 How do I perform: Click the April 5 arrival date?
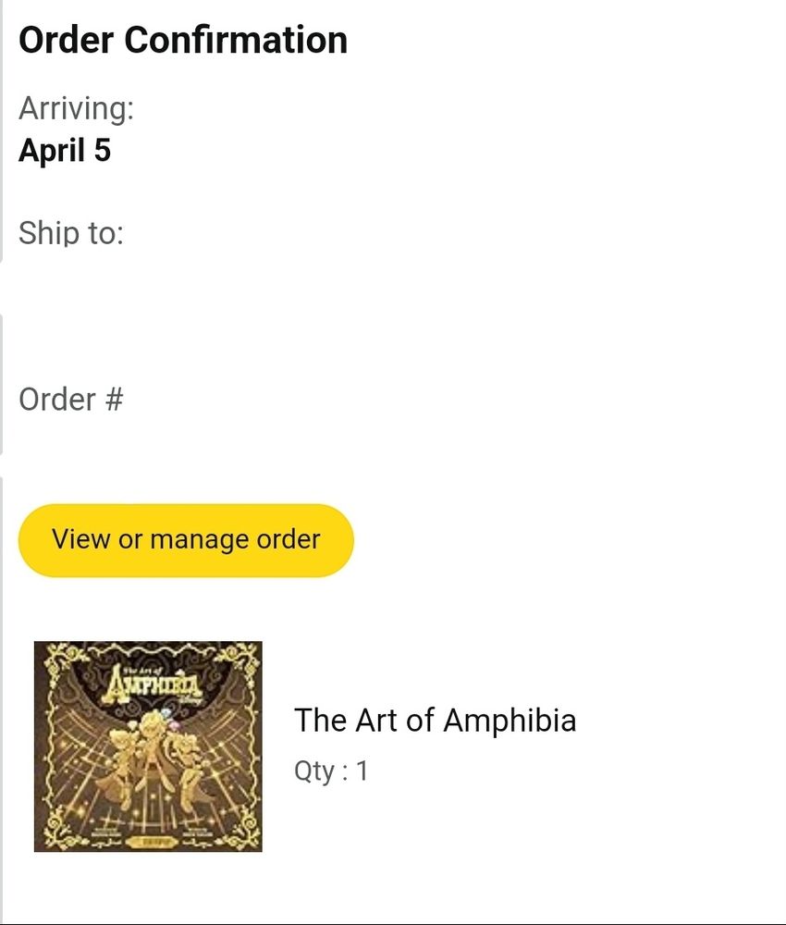tap(65, 150)
